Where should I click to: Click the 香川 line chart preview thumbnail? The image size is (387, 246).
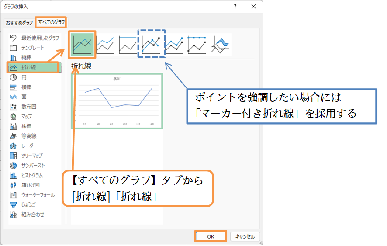[x=117, y=101]
